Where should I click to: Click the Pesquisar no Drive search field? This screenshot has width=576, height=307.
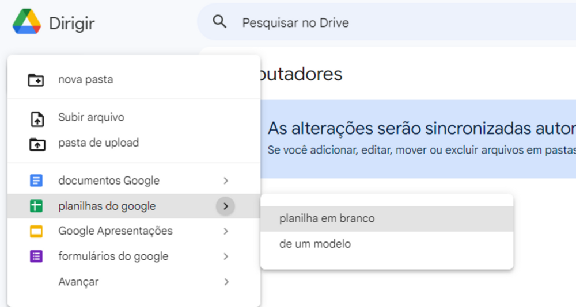coord(386,22)
